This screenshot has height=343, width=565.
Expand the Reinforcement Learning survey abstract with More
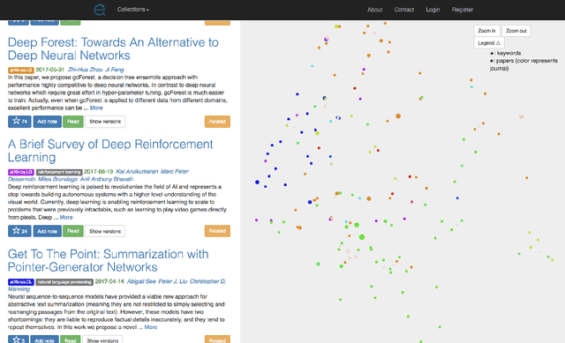[x=66, y=218]
